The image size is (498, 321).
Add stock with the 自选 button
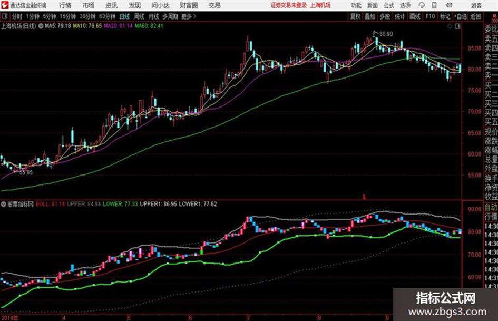(460, 16)
